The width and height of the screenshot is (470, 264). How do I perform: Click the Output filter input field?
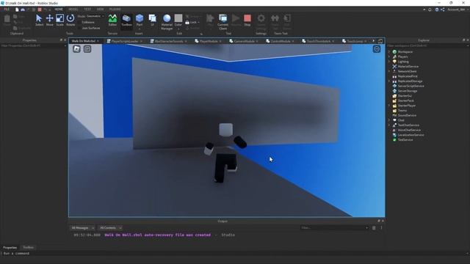click(335, 228)
